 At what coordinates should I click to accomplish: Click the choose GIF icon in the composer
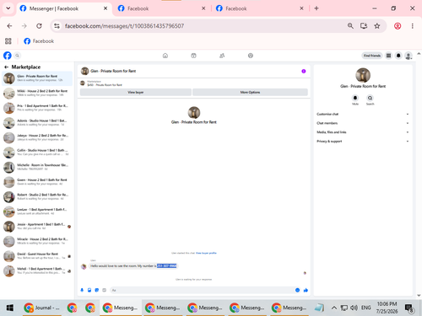click(104, 290)
